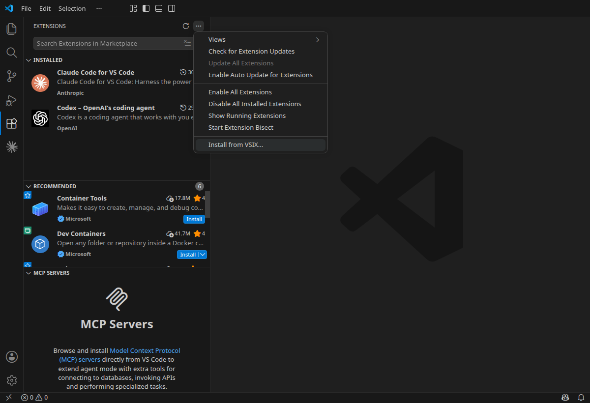Click the Dev Containers Microsoft verified publisher
The height and width of the screenshot is (403, 590).
click(x=74, y=254)
